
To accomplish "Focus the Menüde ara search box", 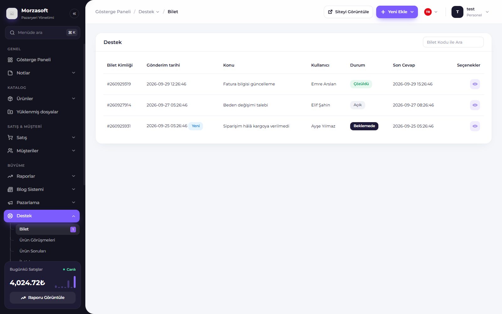I will (x=43, y=33).
